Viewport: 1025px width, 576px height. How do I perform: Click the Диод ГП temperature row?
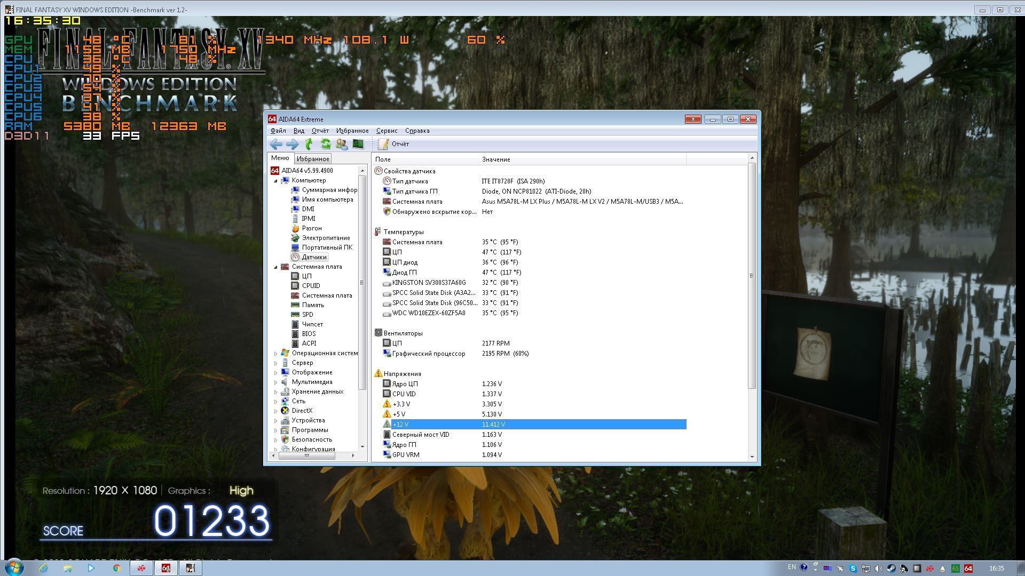(x=534, y=273)
